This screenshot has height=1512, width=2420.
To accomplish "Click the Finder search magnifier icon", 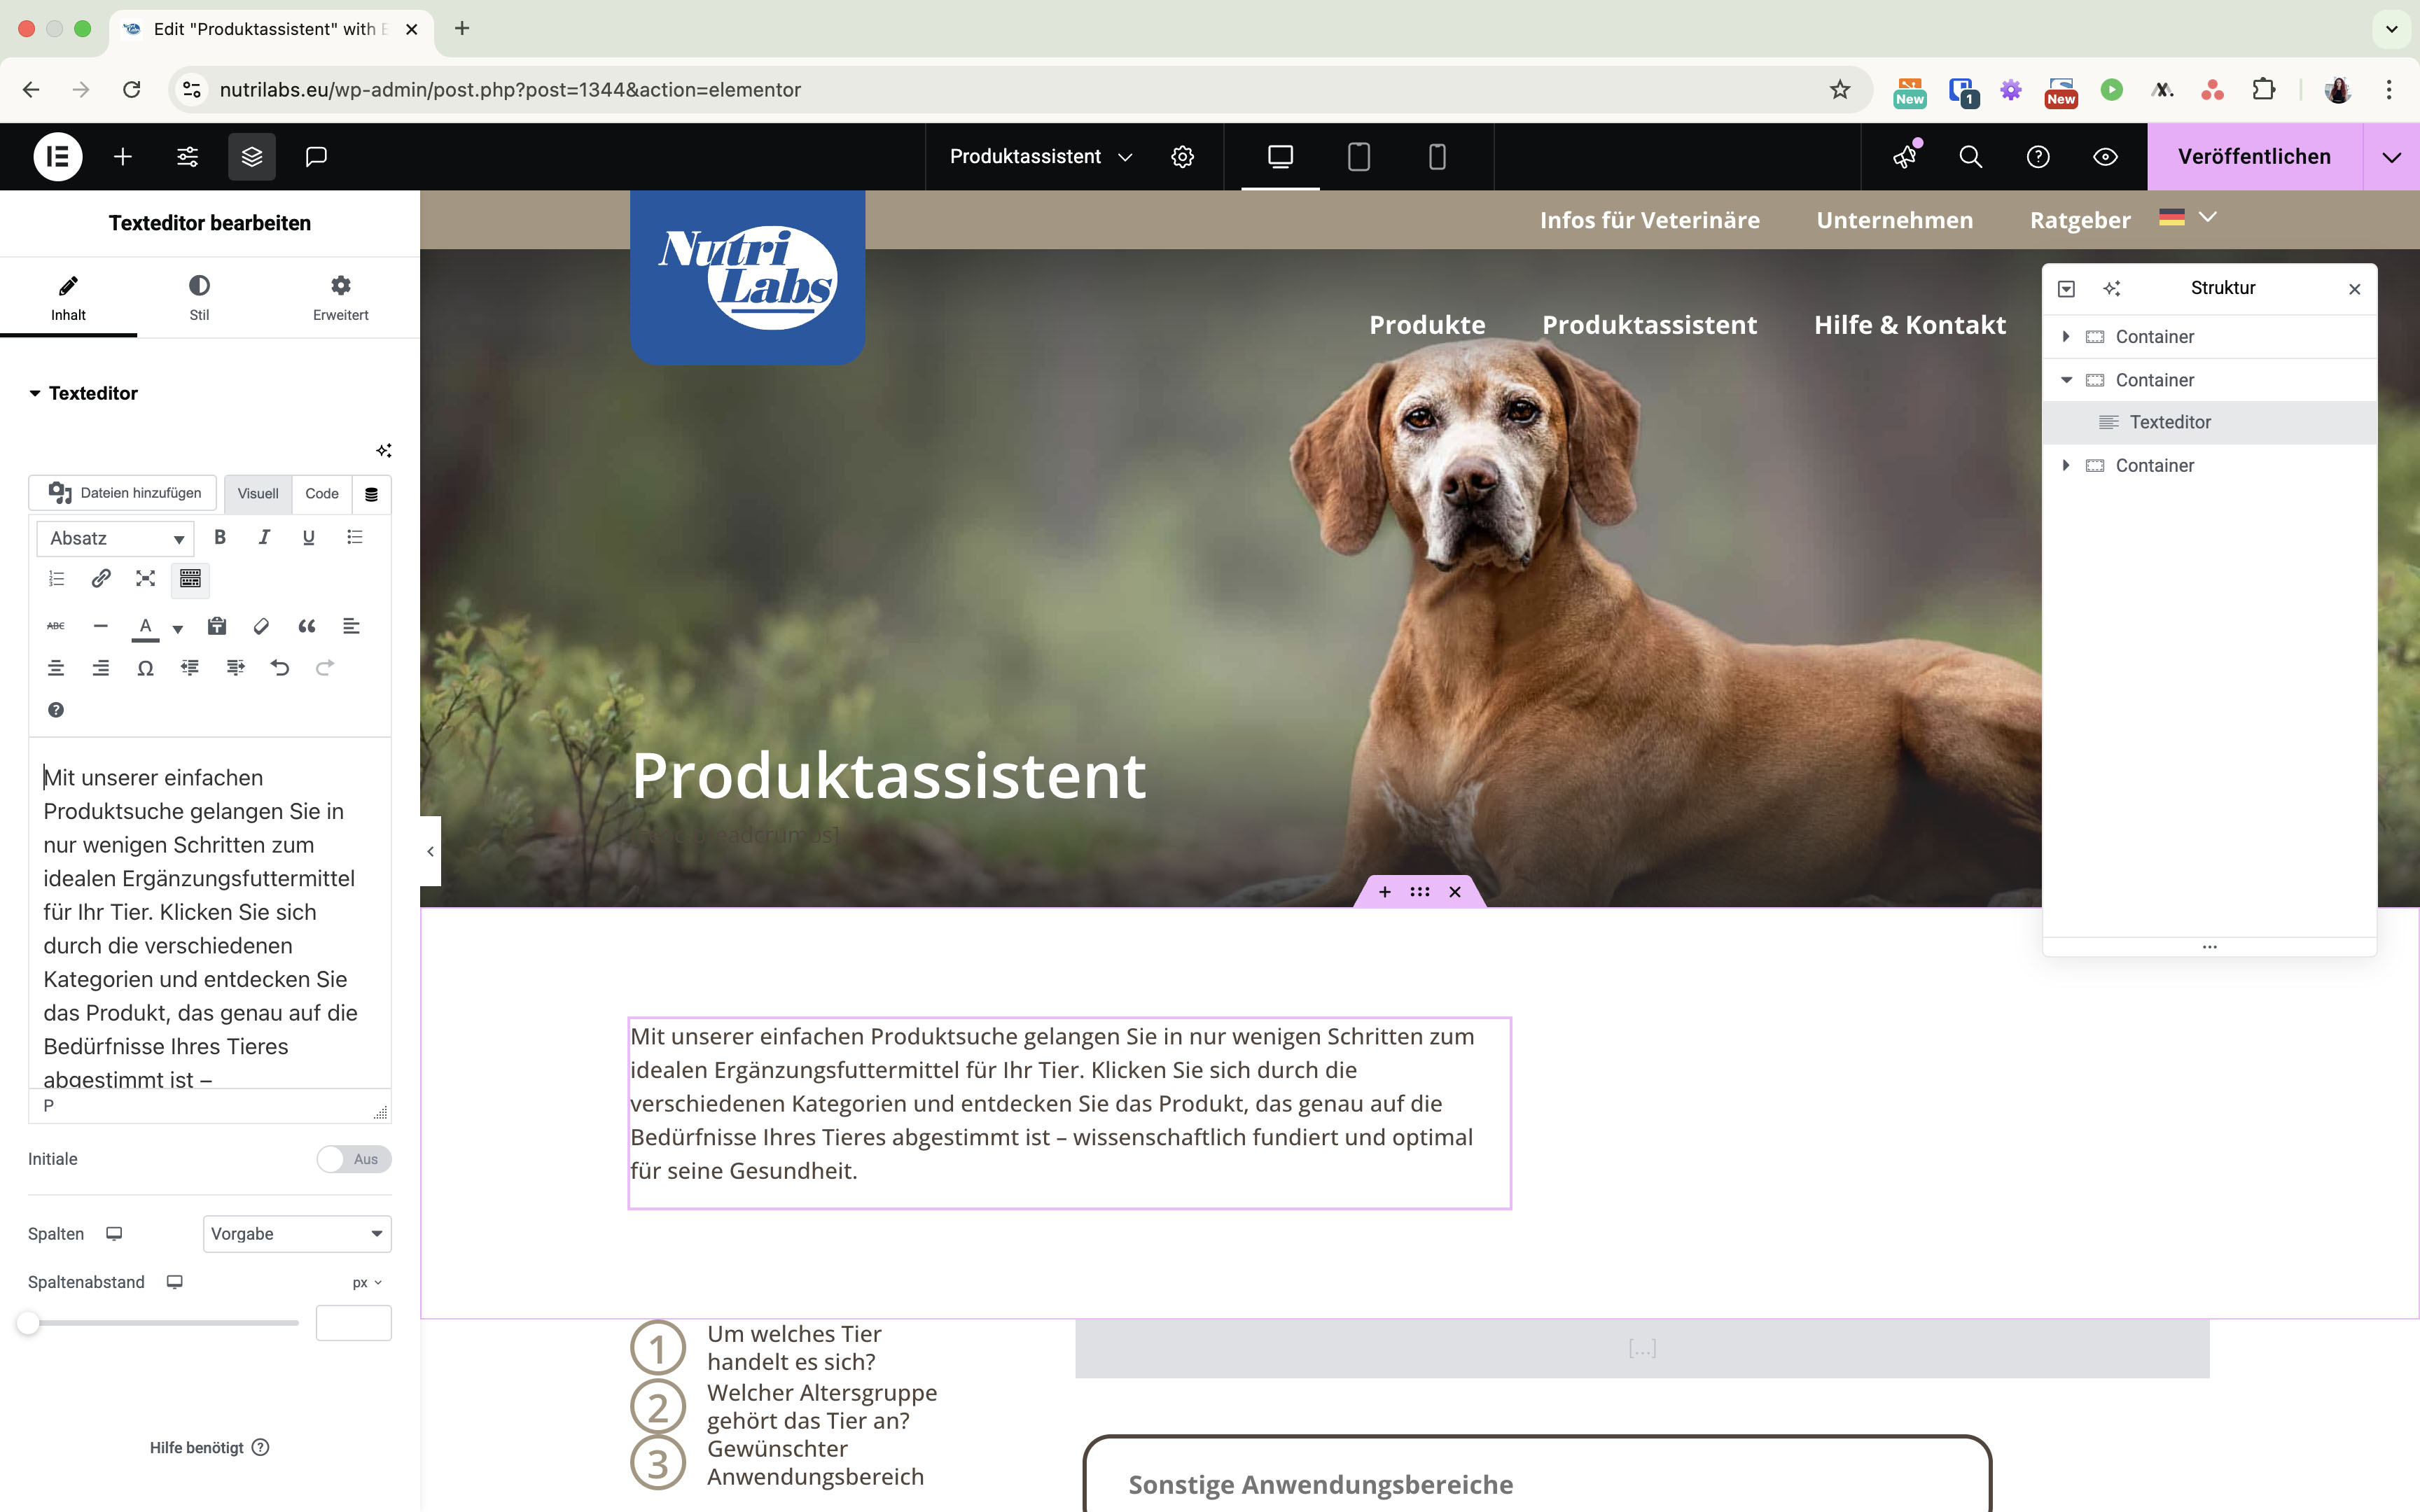I will (1970, 157).
